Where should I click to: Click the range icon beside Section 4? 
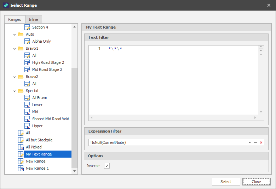coord(27,27)
